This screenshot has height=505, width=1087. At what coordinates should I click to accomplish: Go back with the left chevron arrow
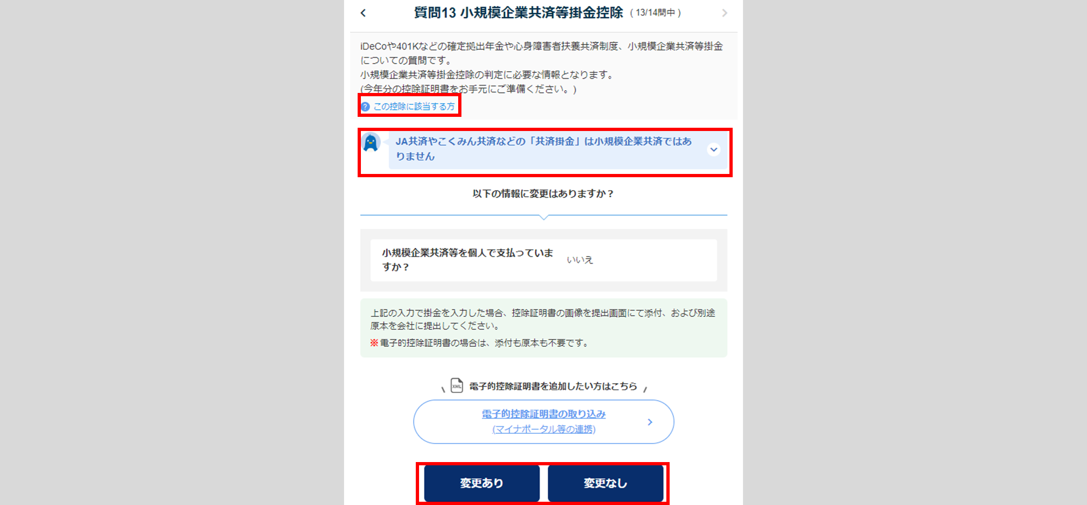[363, 13]
